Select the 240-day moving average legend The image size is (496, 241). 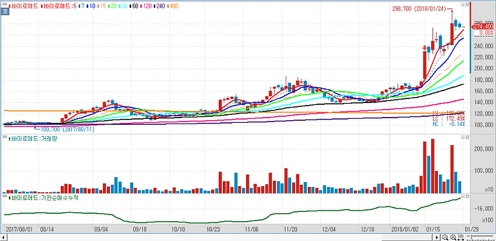159,5
